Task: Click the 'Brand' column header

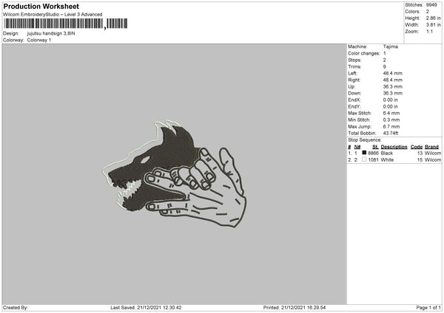Action: [x=431, y=147]
